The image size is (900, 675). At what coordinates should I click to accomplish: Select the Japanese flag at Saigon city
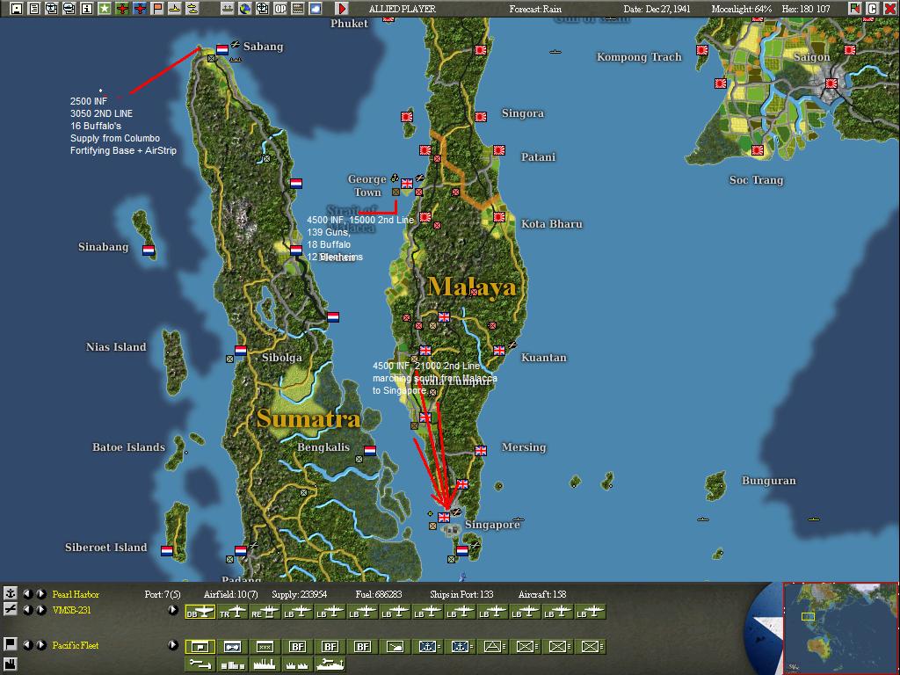pos(831,83)
